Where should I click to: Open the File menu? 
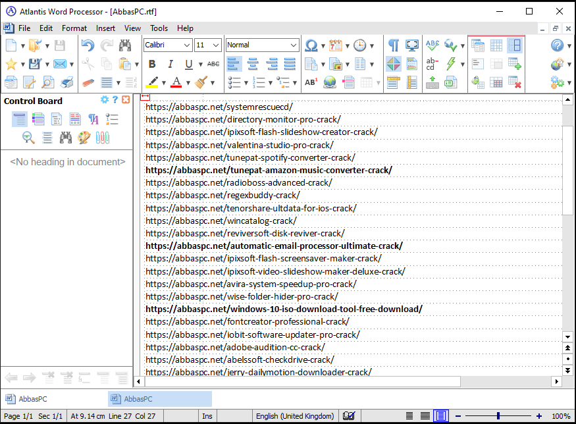click(x=24, y=28)
